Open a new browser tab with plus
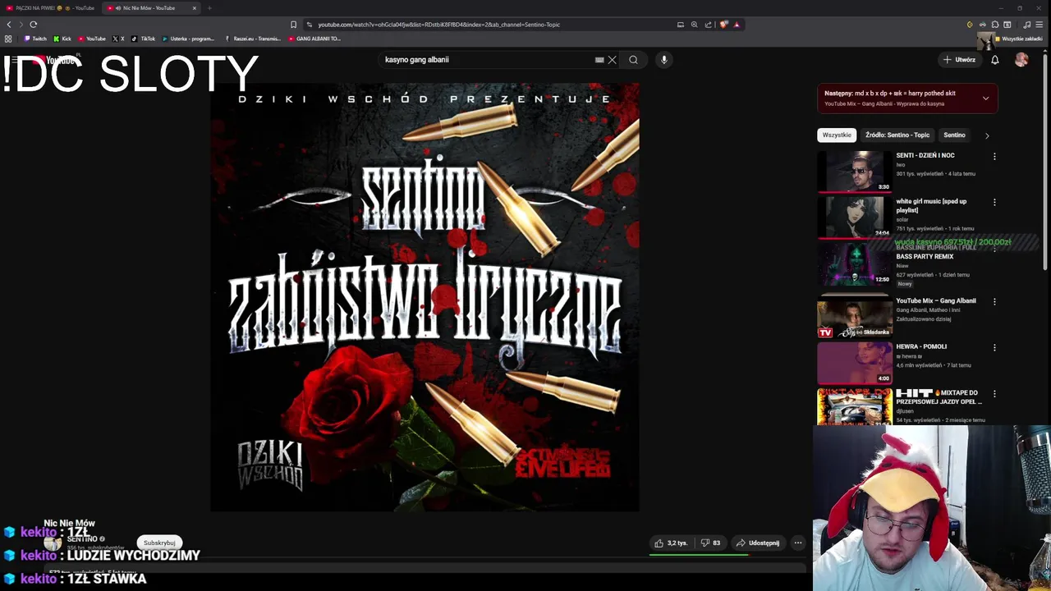1051x591 pixels. click(209, 8)
